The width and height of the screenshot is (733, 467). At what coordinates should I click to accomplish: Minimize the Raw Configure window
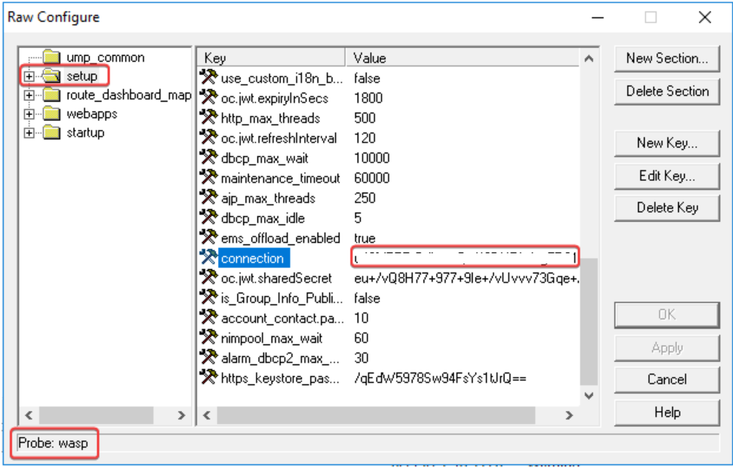(598, 18)
